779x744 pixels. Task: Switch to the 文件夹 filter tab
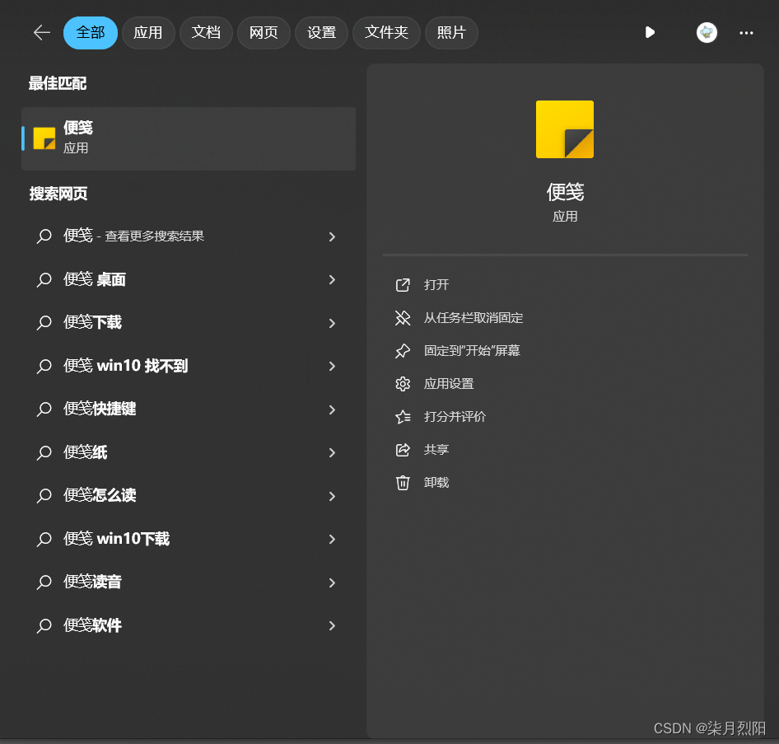pos(386,33)
